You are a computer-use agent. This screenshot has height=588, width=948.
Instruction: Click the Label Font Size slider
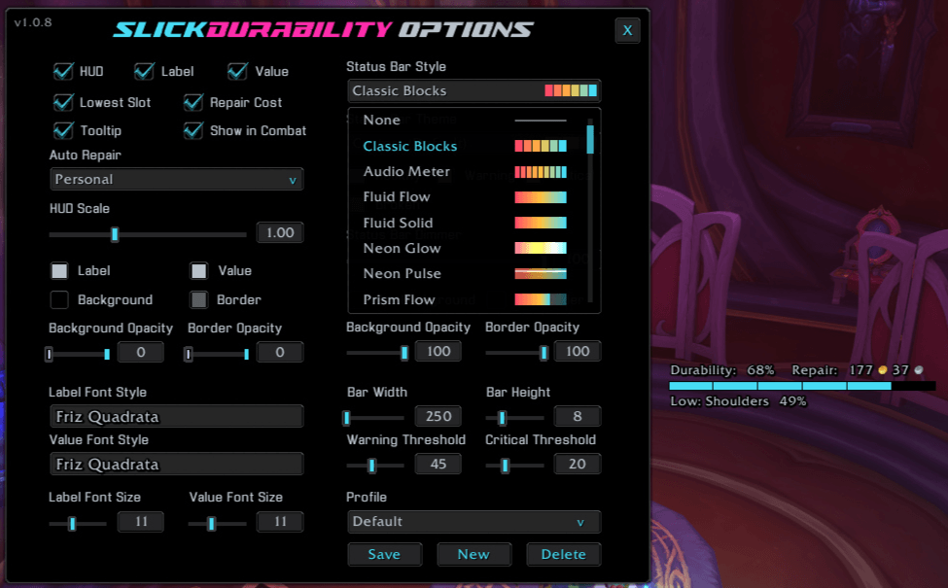click(78, 523)
